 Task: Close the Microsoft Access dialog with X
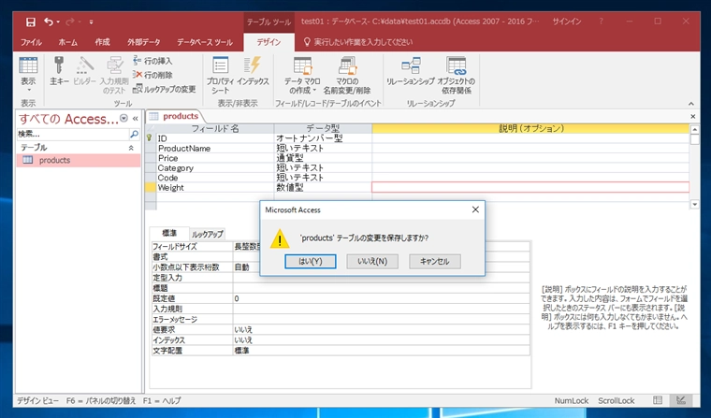pyautogui.click(x=475, y=209)
